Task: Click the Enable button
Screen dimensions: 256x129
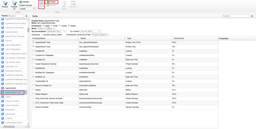Action: point(51,2)
